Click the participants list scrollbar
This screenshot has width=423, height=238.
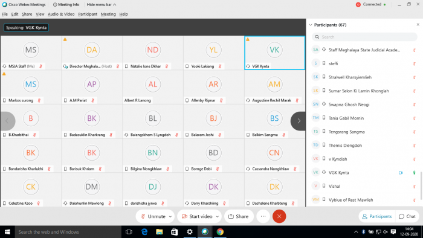pos(421,186)
